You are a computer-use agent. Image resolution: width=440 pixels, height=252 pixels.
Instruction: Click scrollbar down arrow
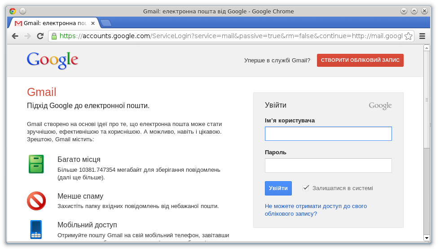coord(427,238)
